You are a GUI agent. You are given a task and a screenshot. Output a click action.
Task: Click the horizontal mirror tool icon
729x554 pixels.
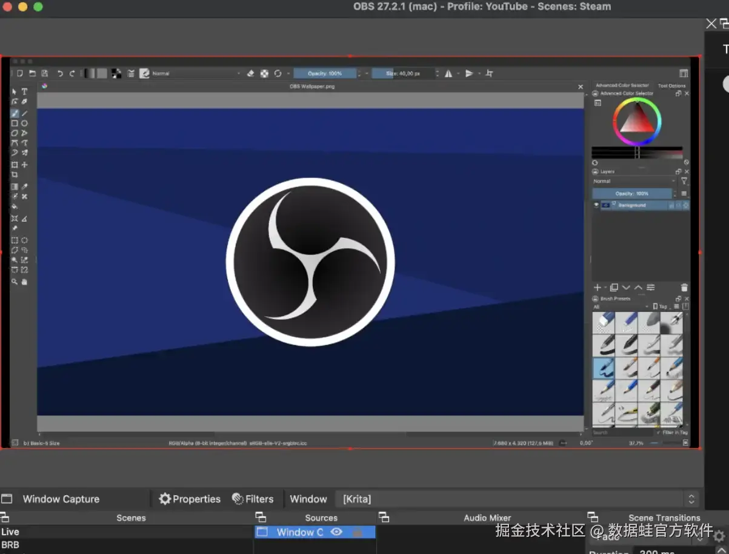click(448, 73)
